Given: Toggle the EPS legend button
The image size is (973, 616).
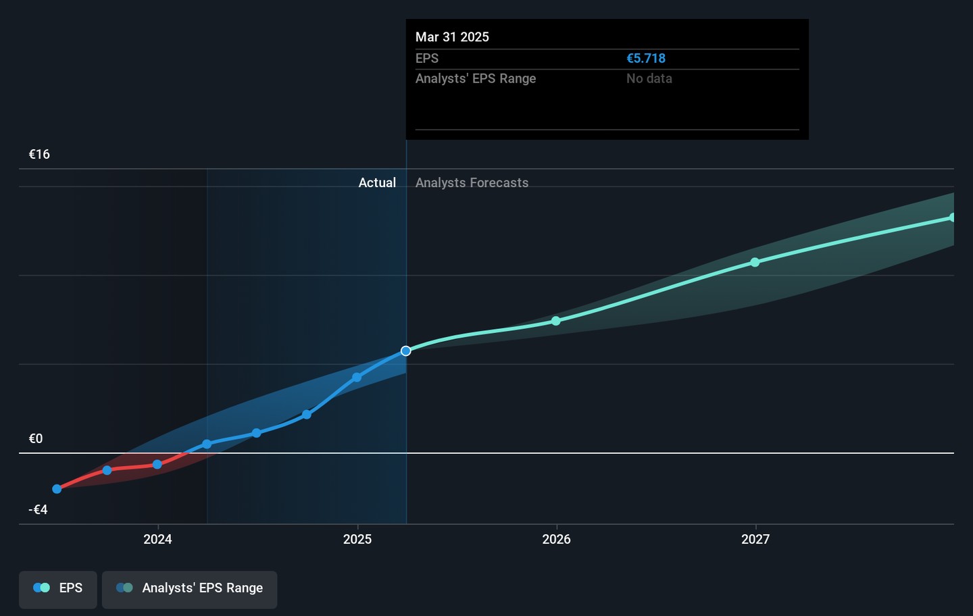Looking at the screenshot, I should point(58,588).
